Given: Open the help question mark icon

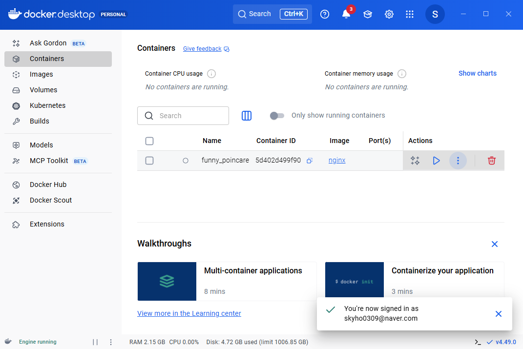Looking at the screenshot, I should 325,14.
